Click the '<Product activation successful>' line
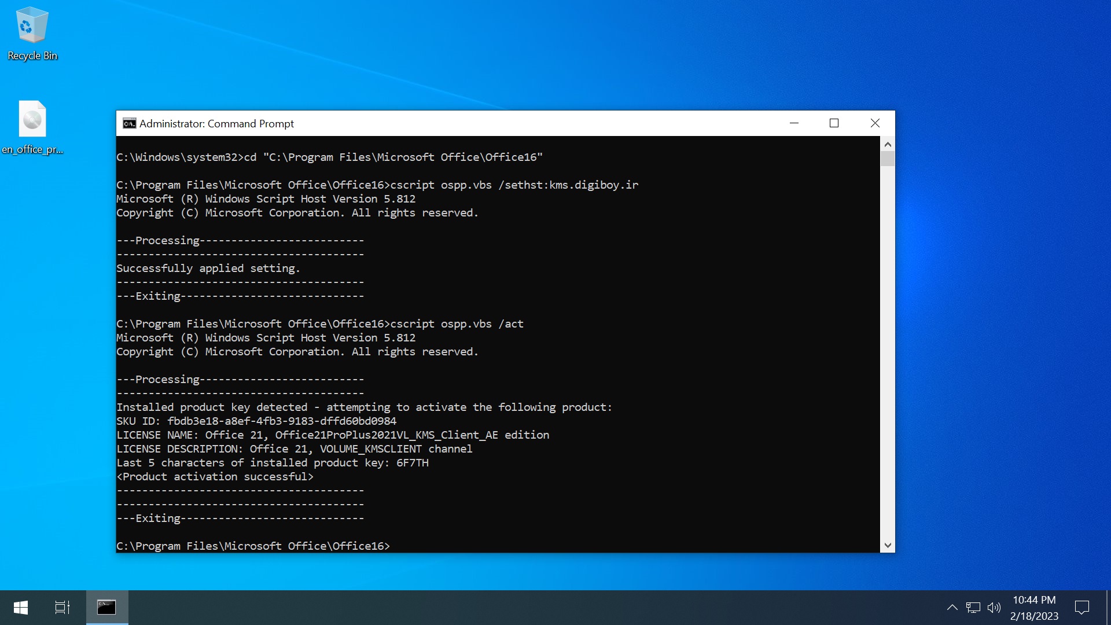The width and height of the screenshot is (1111, 625). [x=215, y=477]
